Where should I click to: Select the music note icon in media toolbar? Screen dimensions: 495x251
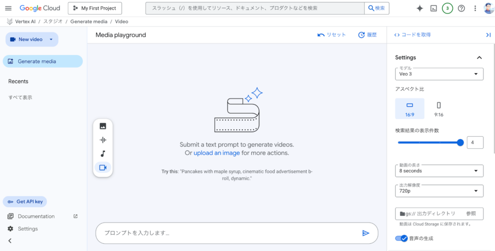coord(102,154)
